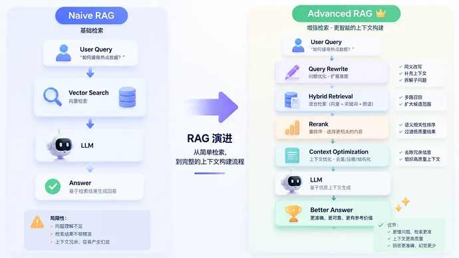Screen dimensions: 459x258
Task: Click the green checkmark Answer icon
Action: point(53,186)
